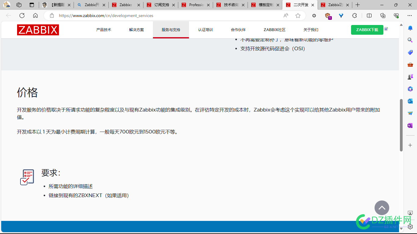Click the sidebar screenshot icon
Image resolution: width=417 pixels, height=234 pixels.
(410, 213)
